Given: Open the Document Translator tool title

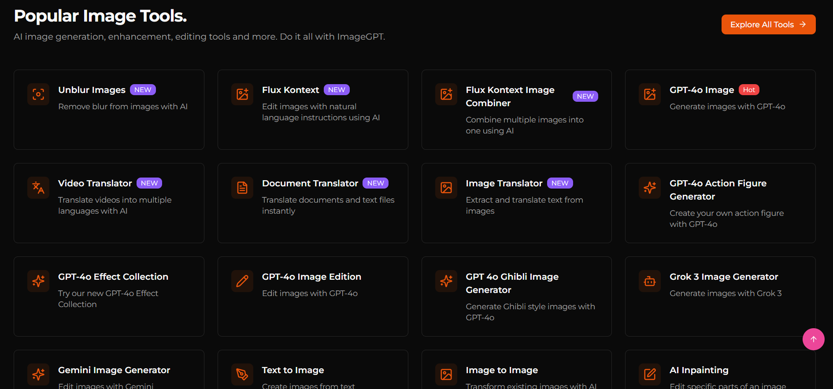Looking at the screenshot, I should click(x=310, y=183).
